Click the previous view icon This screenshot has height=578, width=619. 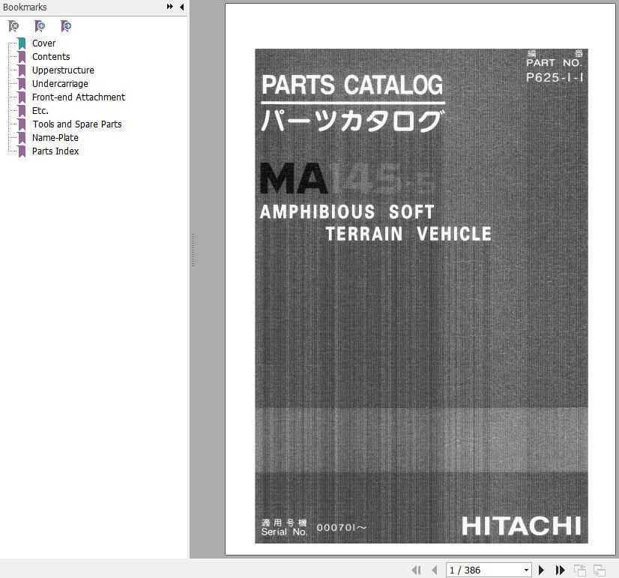(x=580, y=570)
